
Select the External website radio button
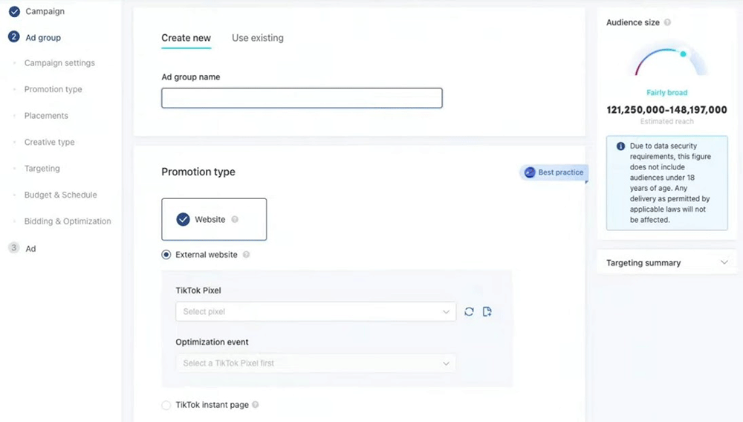[166, 255]
